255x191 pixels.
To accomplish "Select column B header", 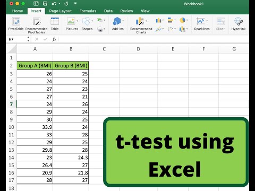I will (x=71, y=49).
